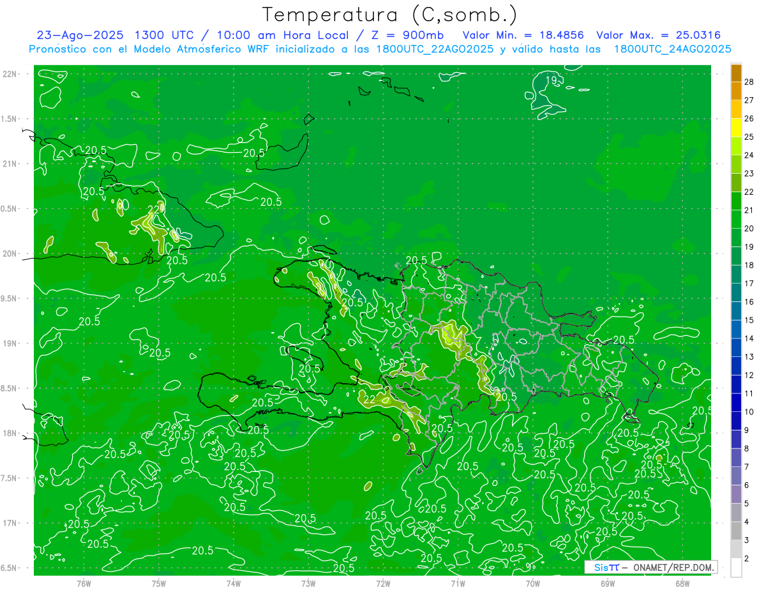This screenshot has width=766, height=592.
Task: Select valid-until time "1800UTC_24AGO2025"
Action: pos(672,49)
